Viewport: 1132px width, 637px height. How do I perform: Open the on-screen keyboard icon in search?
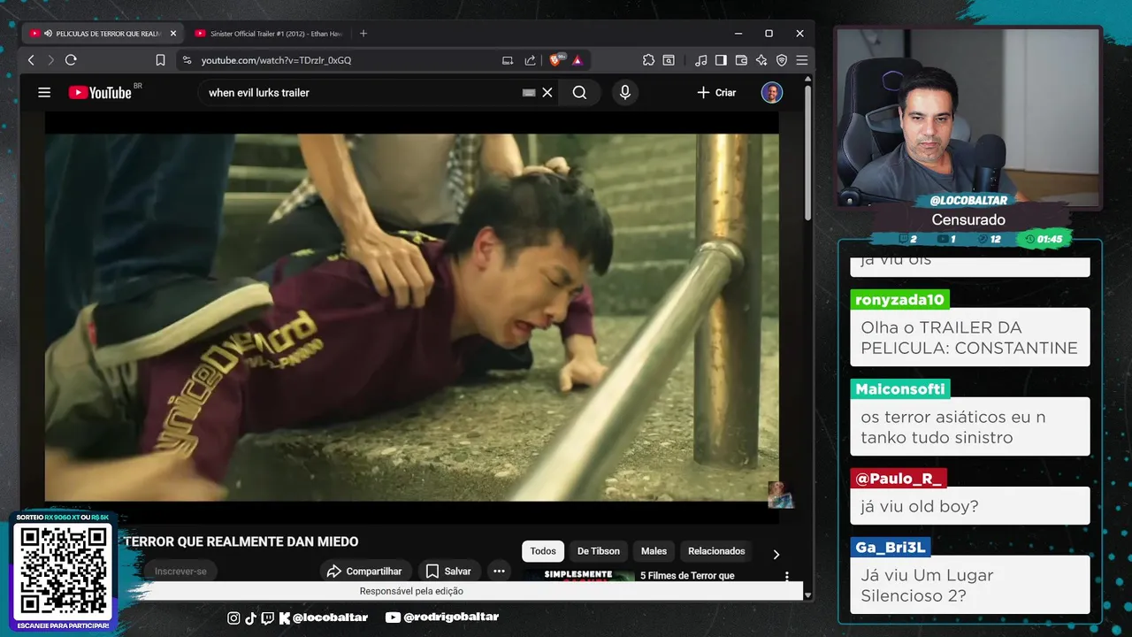pos(529,92)
